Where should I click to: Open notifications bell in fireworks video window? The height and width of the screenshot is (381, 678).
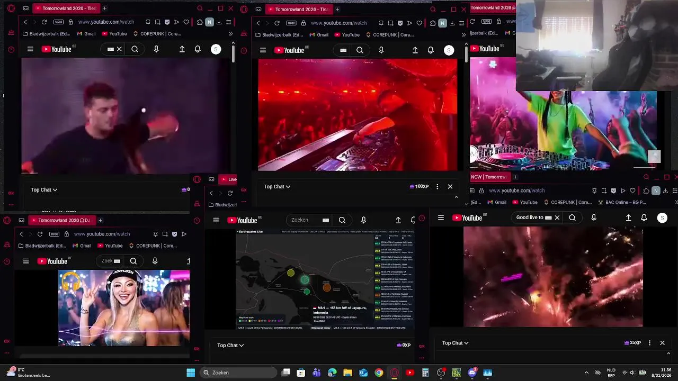click(644, 217)
